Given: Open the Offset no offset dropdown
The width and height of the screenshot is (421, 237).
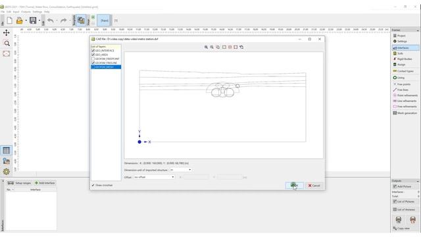Looking at the screenshot, I should pos(154,177).
